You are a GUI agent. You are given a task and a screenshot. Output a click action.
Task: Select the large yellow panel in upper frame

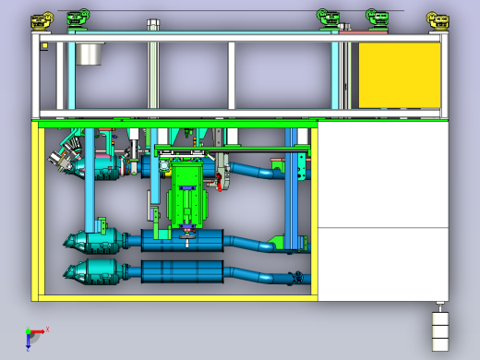(400, 76)
